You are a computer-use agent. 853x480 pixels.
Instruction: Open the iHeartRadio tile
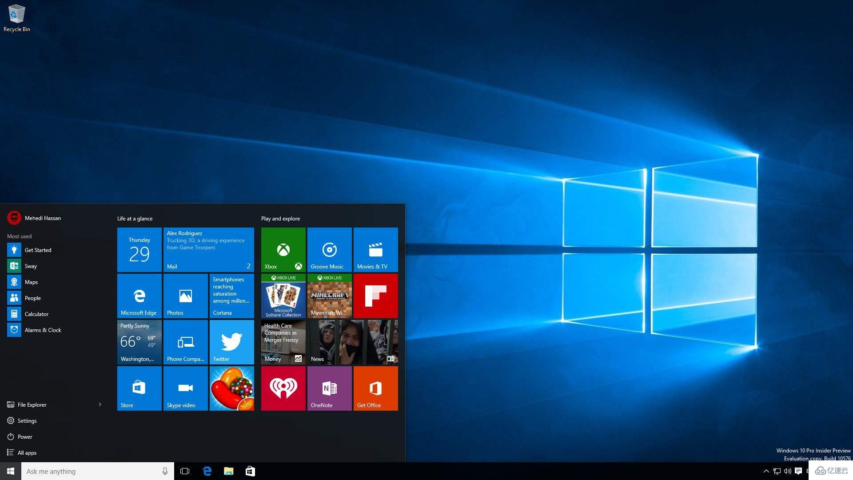[283, 388]
